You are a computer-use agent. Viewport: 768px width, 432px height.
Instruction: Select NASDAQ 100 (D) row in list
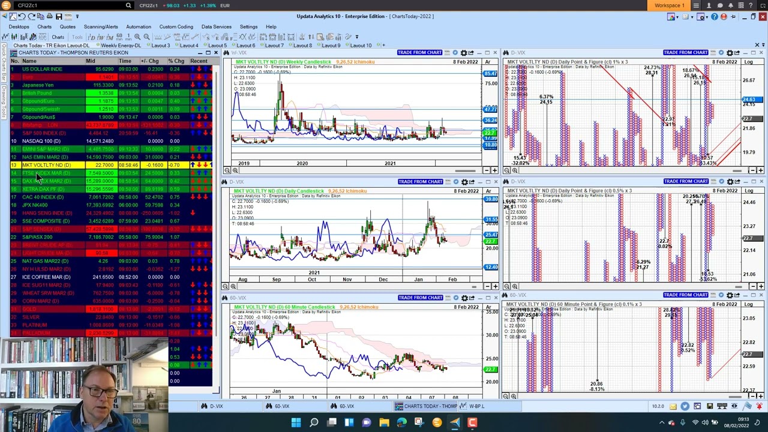tap(110, 141)
